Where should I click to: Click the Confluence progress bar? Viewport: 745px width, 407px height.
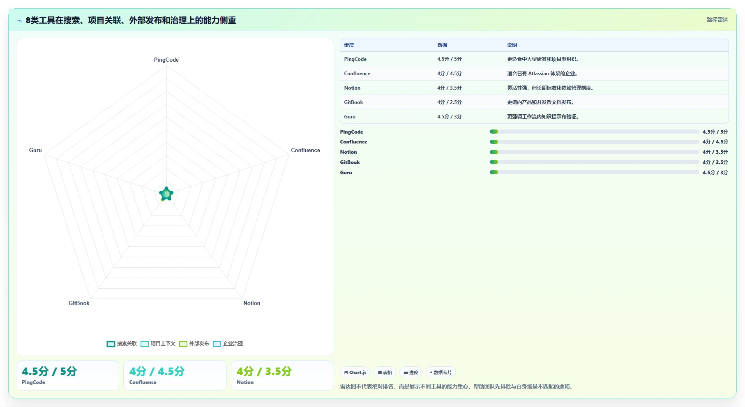[594, 142]
